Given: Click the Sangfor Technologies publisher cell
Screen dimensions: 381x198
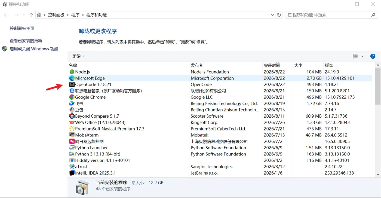Looking at the screenshot, I should (212, 167).
